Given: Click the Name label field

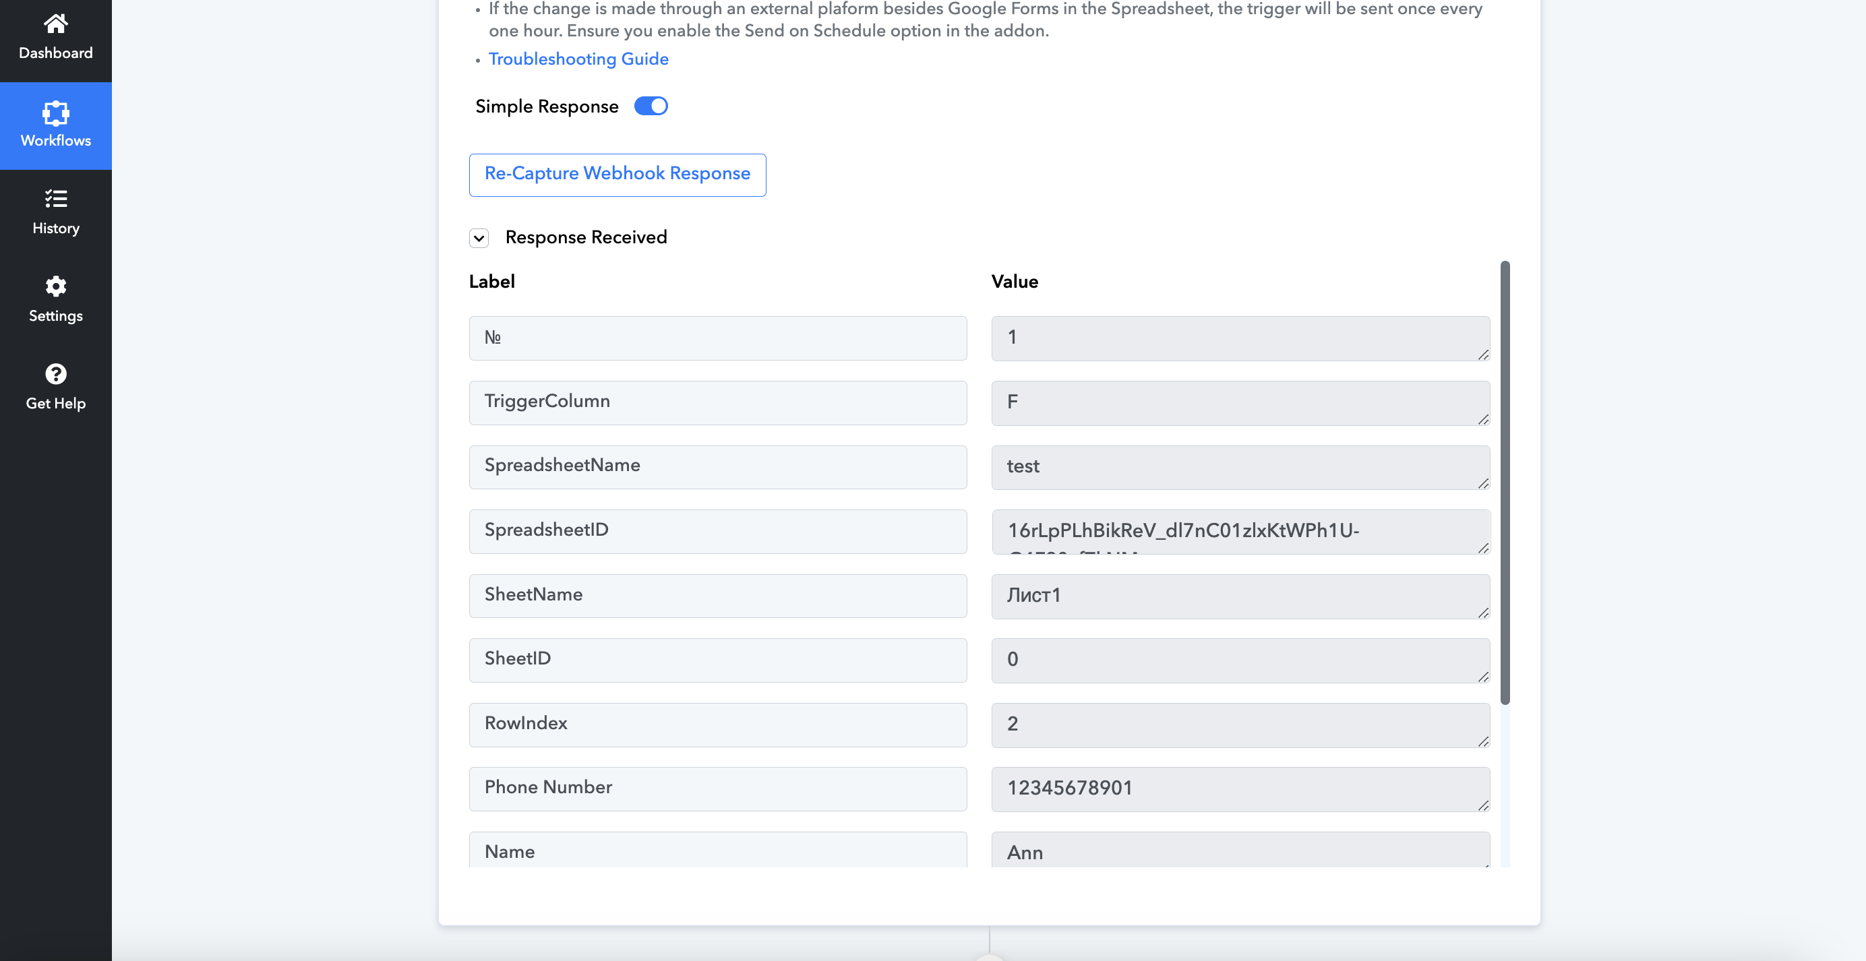Looking at the screenshot, I should pyautogui.click(x=717, y=851).
